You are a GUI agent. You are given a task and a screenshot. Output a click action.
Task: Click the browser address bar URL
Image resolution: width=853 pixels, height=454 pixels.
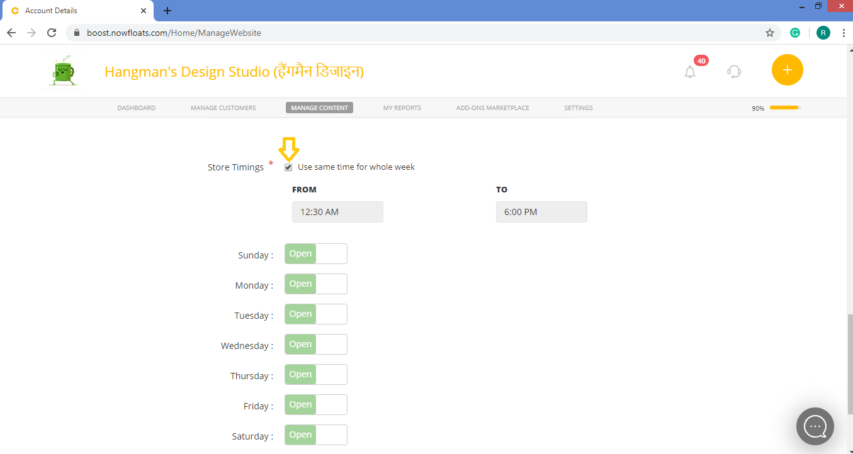click(174, 33)
